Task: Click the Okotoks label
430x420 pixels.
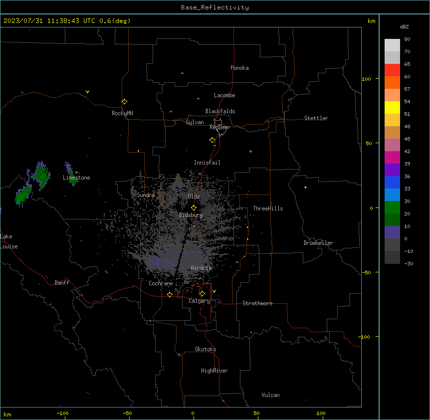Action: (206, 349)
